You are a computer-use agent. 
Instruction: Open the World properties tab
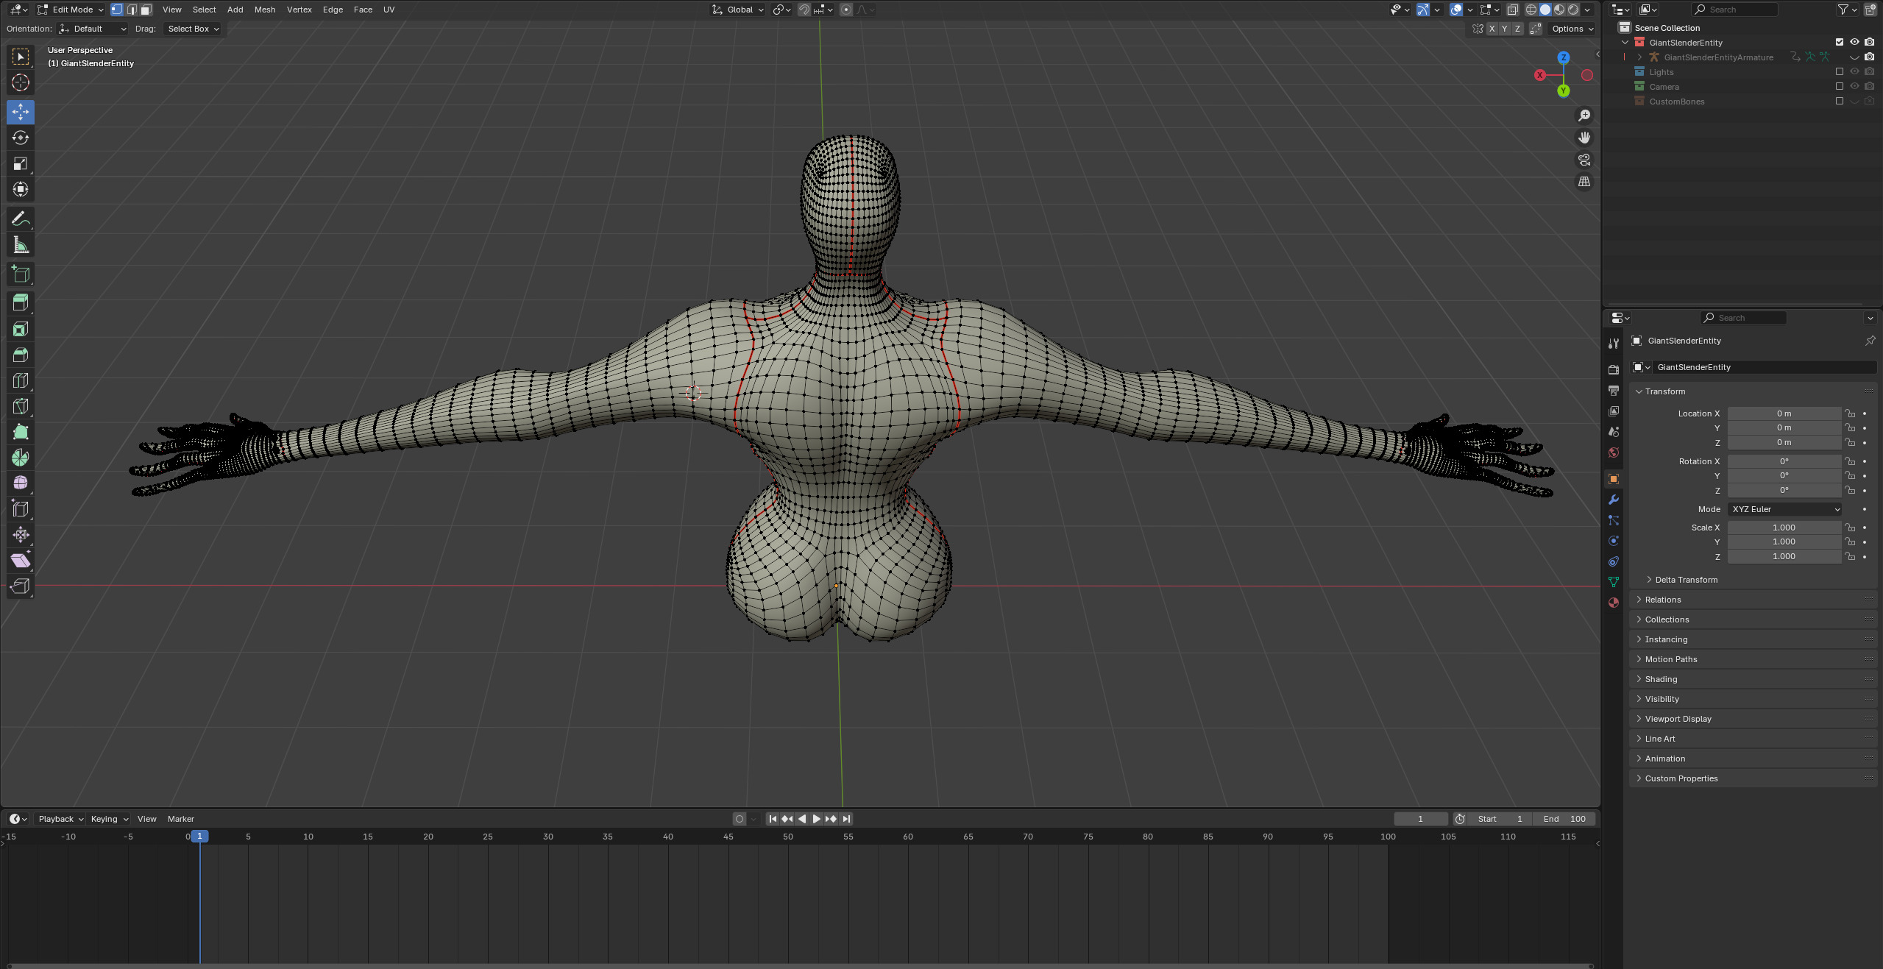(1614, 452)
